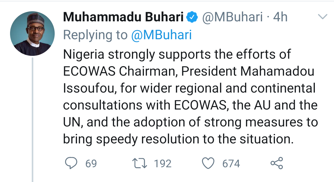Click the 4h timestamp
The image size is (334, 182).
pyautogui.click(x=280, y=18)
